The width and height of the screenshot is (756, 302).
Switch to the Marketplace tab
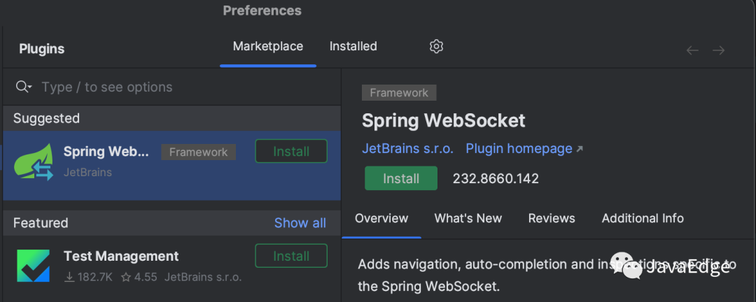[x=268, y=46]
